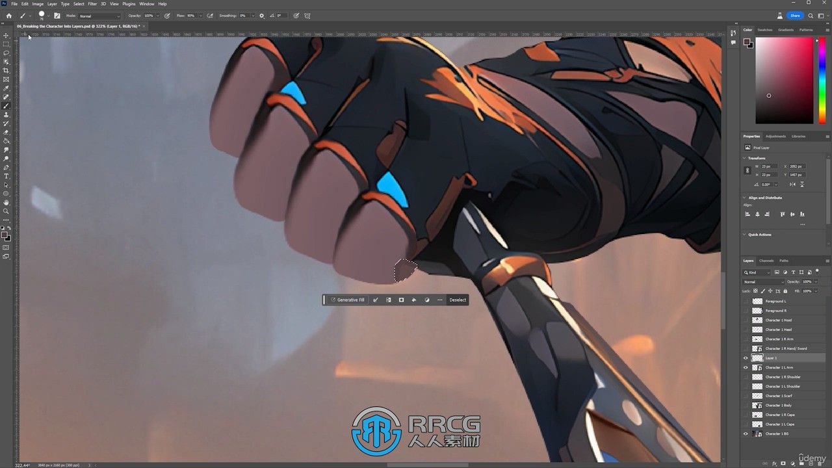The height and width of the screenshot is (468, 832).
Task: Select the Move tool
Action: click(6, 35)
